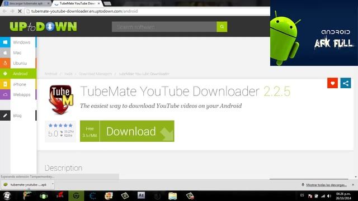Screen dimensions: 358x201
Task: Open Android section label in sidebar
Action: (x=20, y=74)
